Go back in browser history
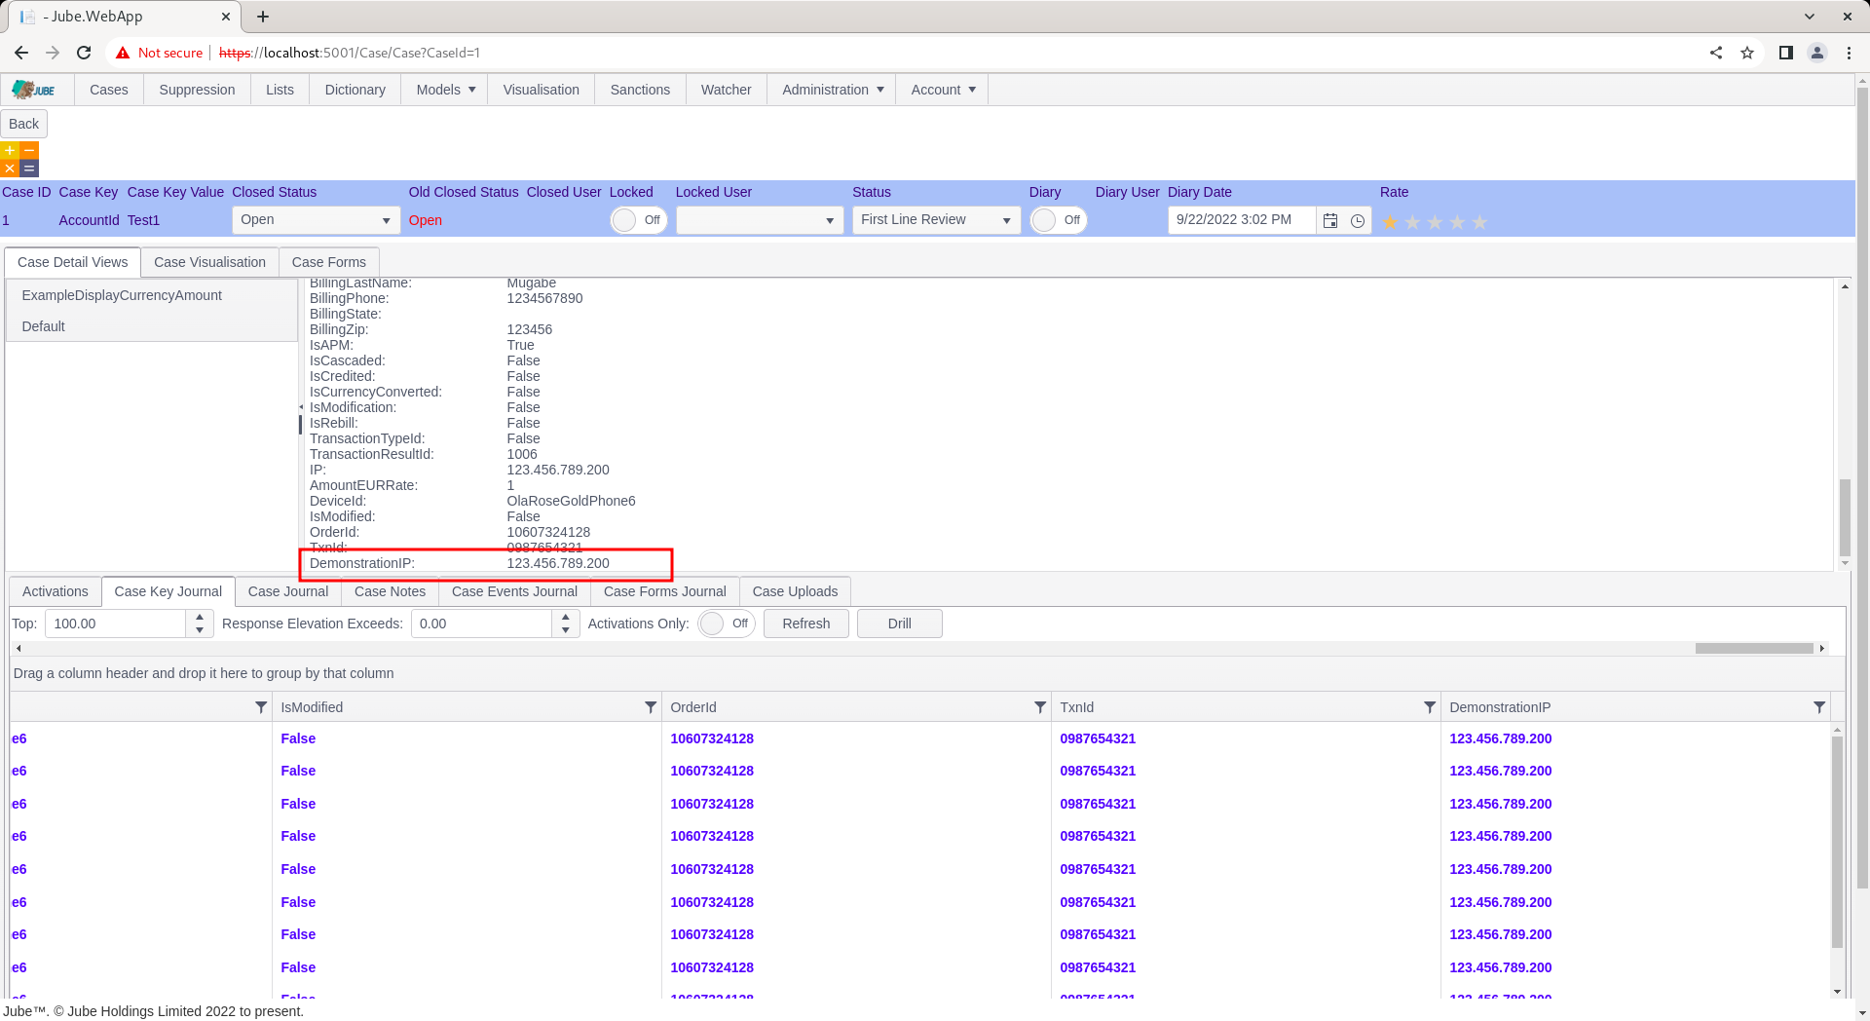 (x=21, y=53)
